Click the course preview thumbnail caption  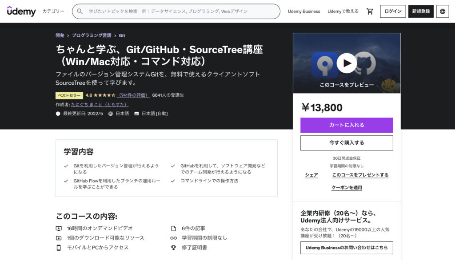(347, 85)
